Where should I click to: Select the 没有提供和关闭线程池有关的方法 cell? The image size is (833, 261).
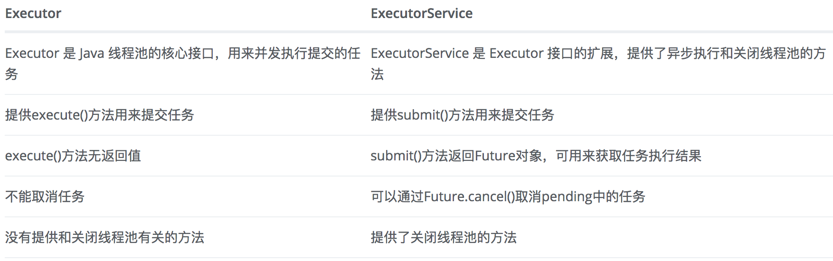point(104,237)
